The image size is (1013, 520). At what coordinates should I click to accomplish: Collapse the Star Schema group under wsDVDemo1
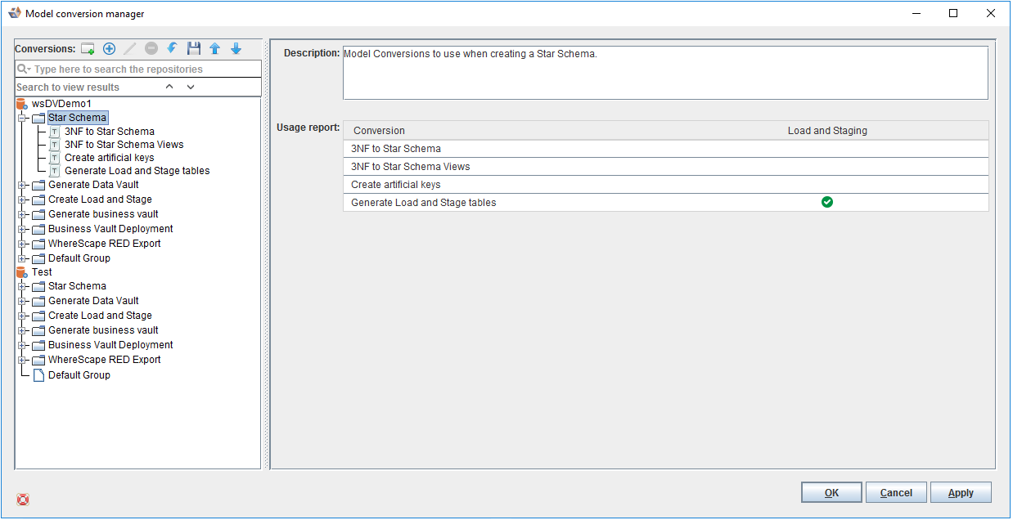(23, 118)
